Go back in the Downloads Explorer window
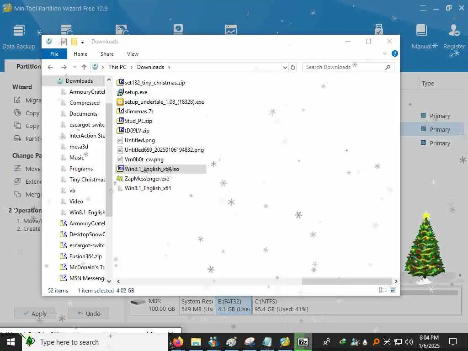This screenshot has height=351, width=468. (50, 67)
